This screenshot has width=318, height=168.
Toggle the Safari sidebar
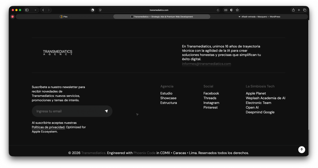[27, 10]
